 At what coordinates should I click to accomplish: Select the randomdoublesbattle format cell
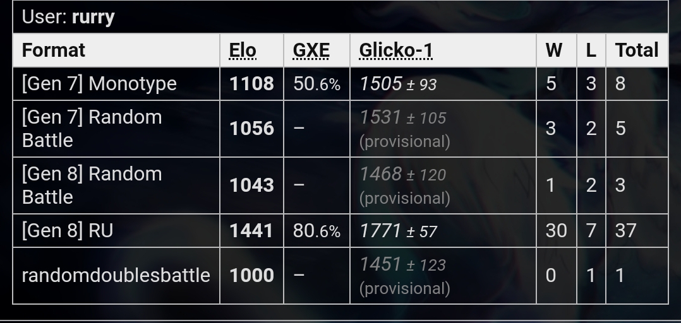[116, 276]
